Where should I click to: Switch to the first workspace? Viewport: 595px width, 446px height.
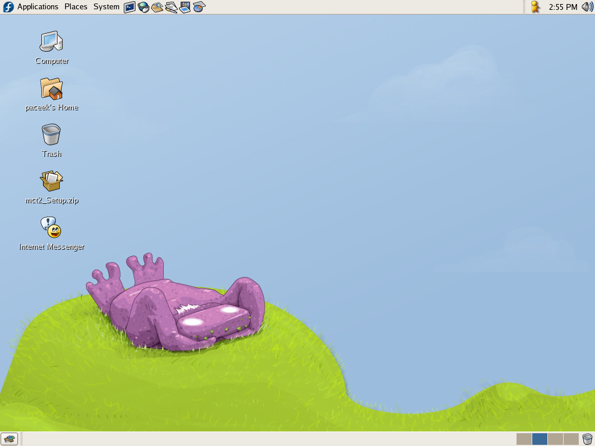[524, 439]
